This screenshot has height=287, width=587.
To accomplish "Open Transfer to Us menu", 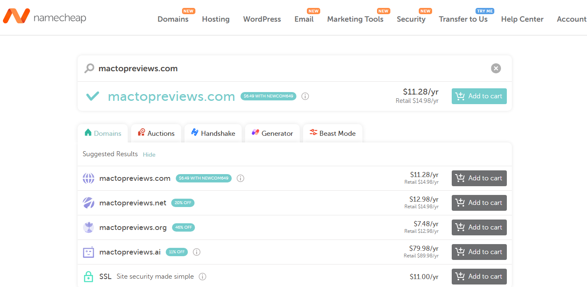I will pos(463,19).
